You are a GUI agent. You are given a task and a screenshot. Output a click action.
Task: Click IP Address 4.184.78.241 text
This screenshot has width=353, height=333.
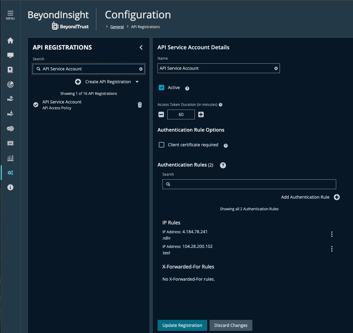(185, 232)
